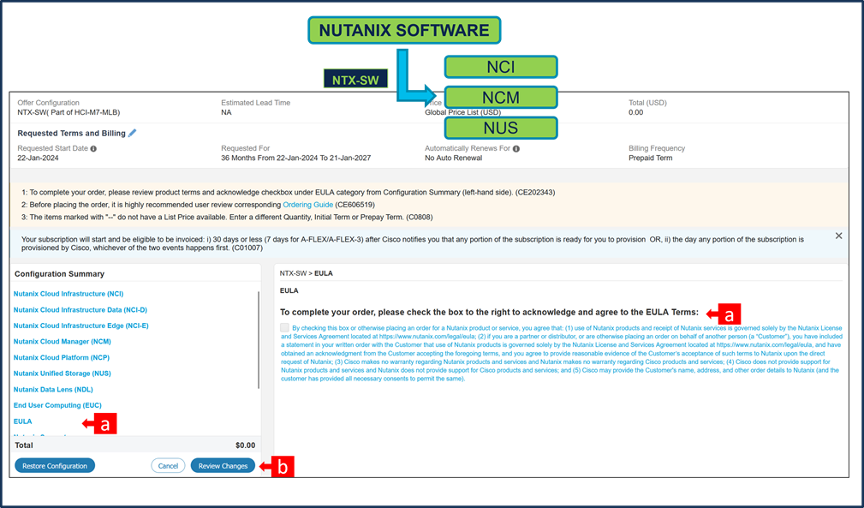
Task: Select Nutanix Data Lens (NDL) category
Action: tap(53, 390)
